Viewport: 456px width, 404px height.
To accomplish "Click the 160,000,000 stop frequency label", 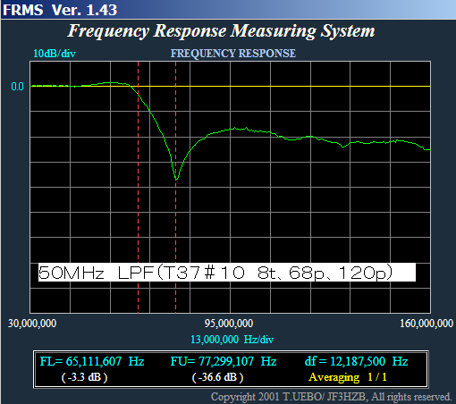I will coord(426,324).
